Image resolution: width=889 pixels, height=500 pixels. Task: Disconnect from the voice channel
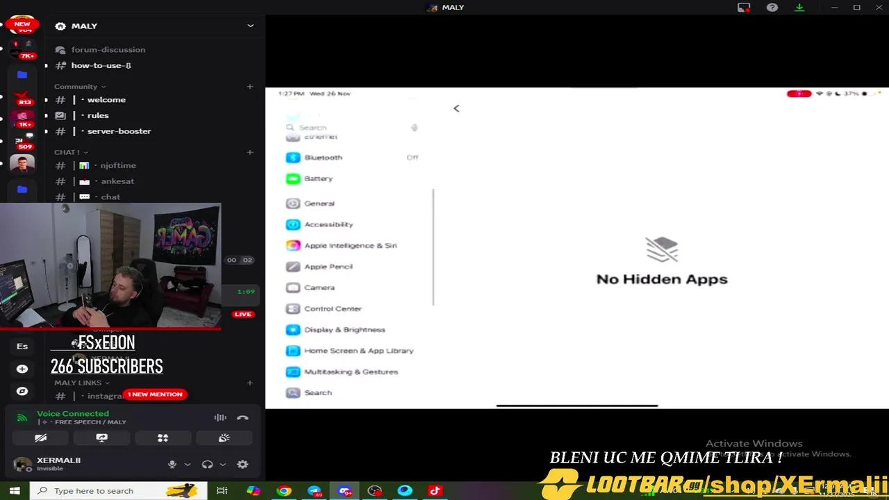[242, 417]
